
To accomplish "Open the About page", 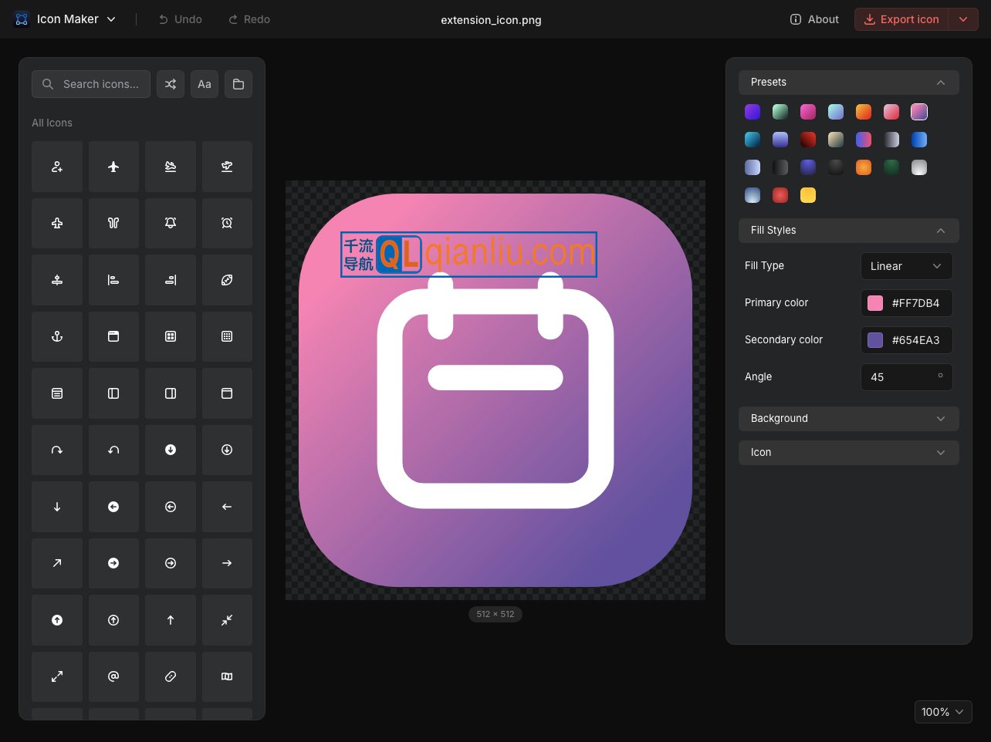I will click(x=814, y=19).
